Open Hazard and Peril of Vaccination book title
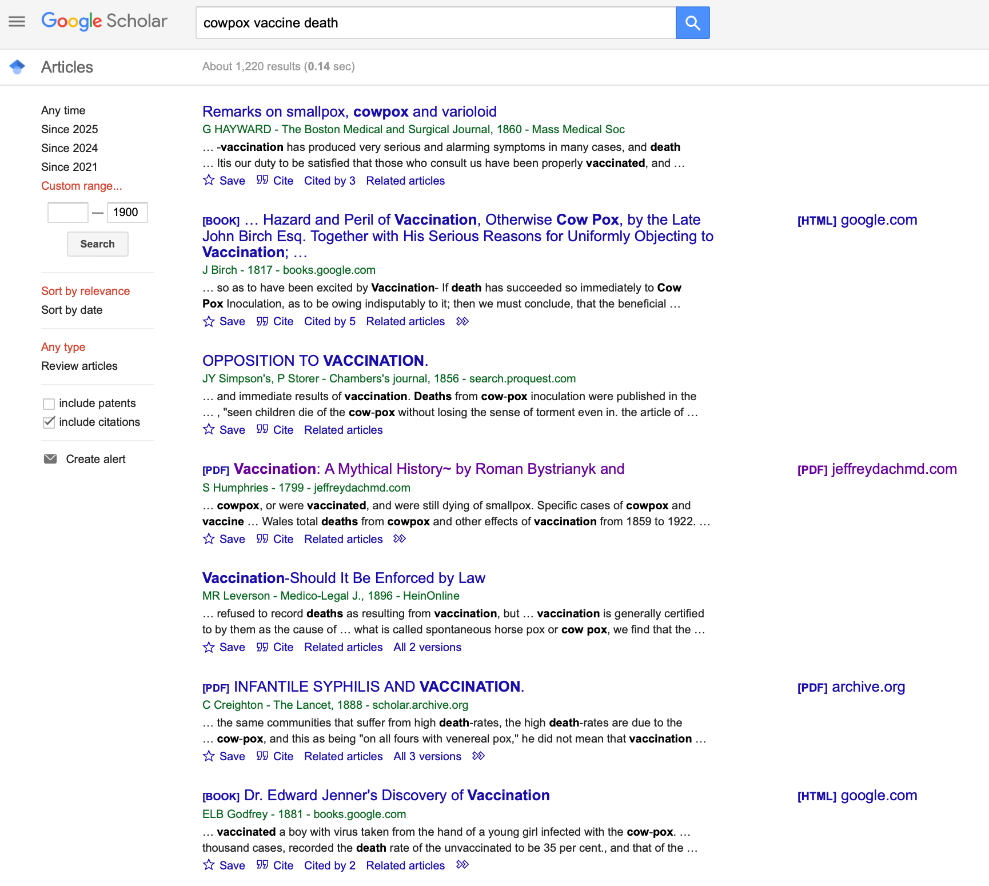This screenshot has width=989, height=886. point(458,236)
